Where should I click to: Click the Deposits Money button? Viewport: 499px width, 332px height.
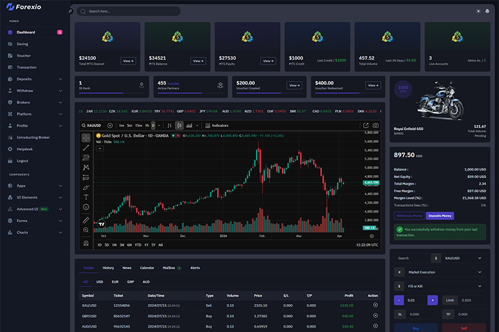[x=440, y=216]
